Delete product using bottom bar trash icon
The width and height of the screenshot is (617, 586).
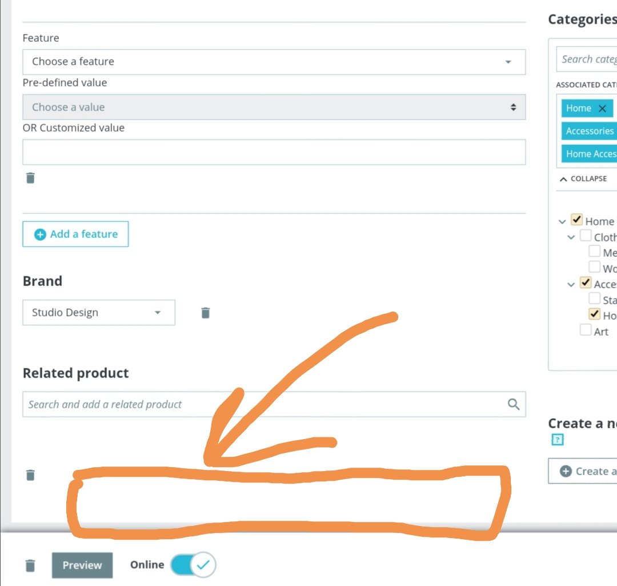tap(30, 565)
